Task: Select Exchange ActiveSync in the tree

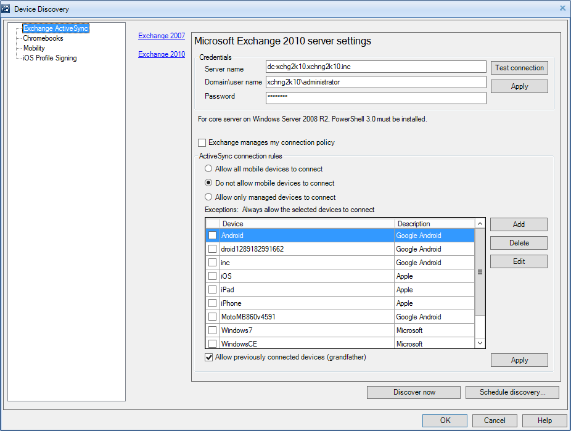Action: click(x=55, y=28)
